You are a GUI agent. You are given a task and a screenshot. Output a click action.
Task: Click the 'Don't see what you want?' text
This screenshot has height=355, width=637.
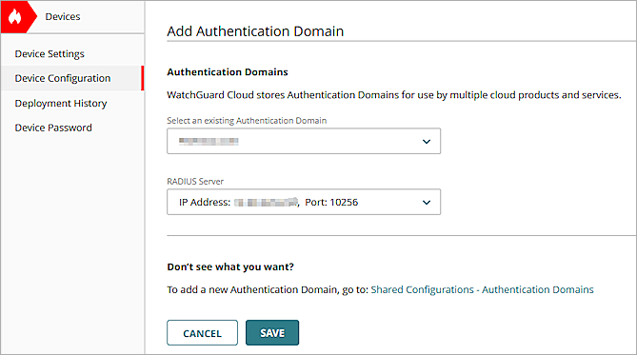pyautogui.click(x=230, y=266)
